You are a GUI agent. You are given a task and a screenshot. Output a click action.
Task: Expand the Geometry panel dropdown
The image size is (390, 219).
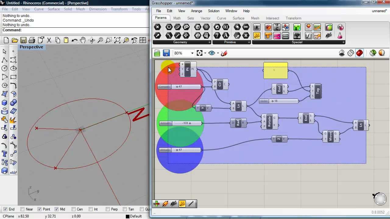(209, 42)
